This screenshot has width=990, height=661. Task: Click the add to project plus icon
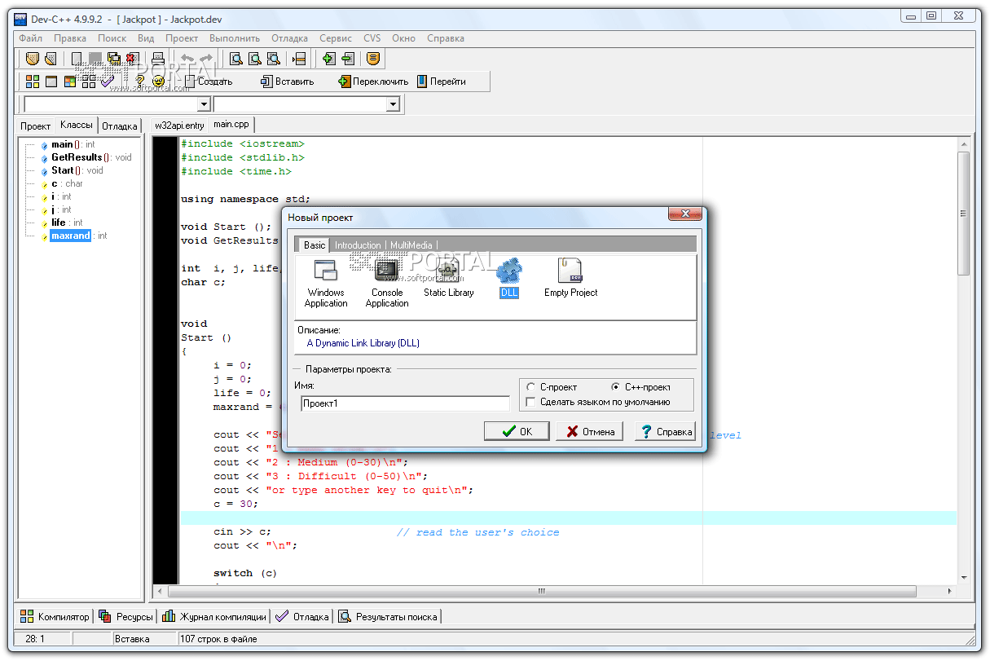329,59
